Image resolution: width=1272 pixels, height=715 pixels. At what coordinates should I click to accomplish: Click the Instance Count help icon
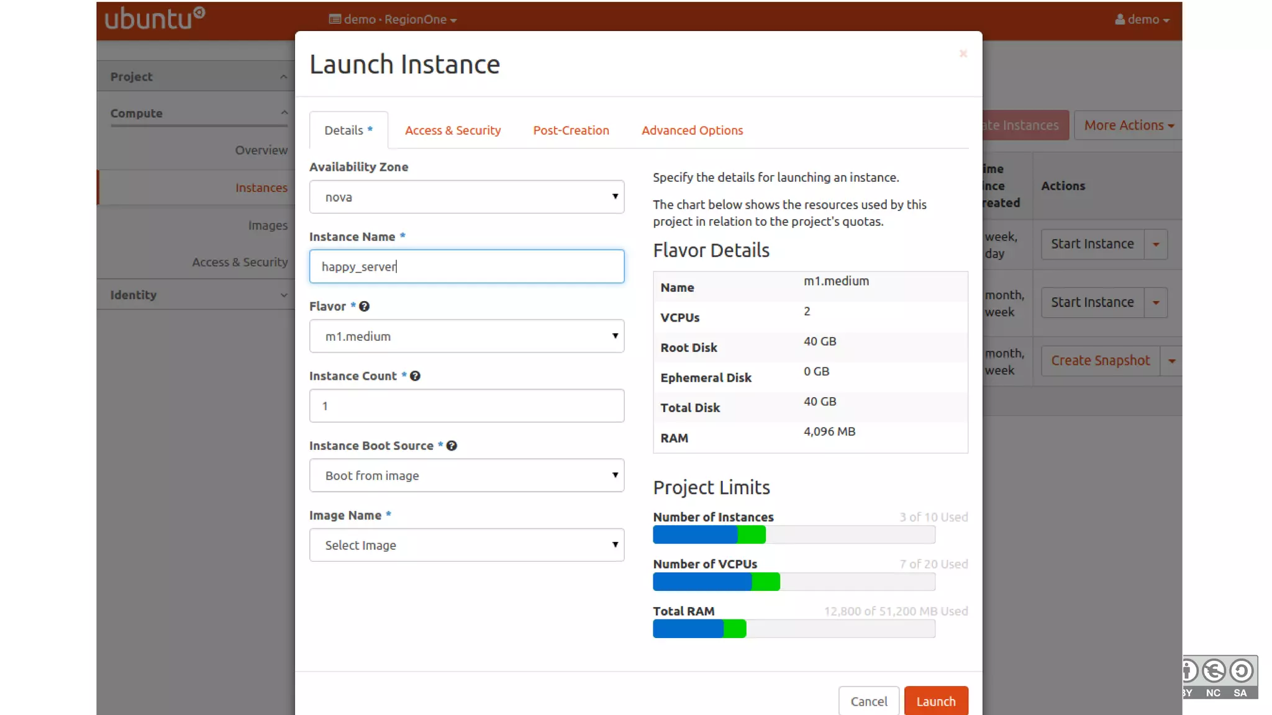click(415, 376)
